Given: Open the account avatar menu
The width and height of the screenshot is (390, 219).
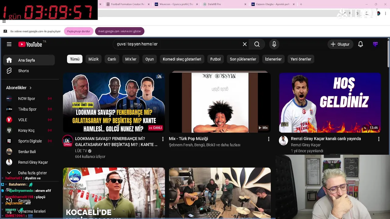Looking at the screenshot, I should (x=375, y=44).
